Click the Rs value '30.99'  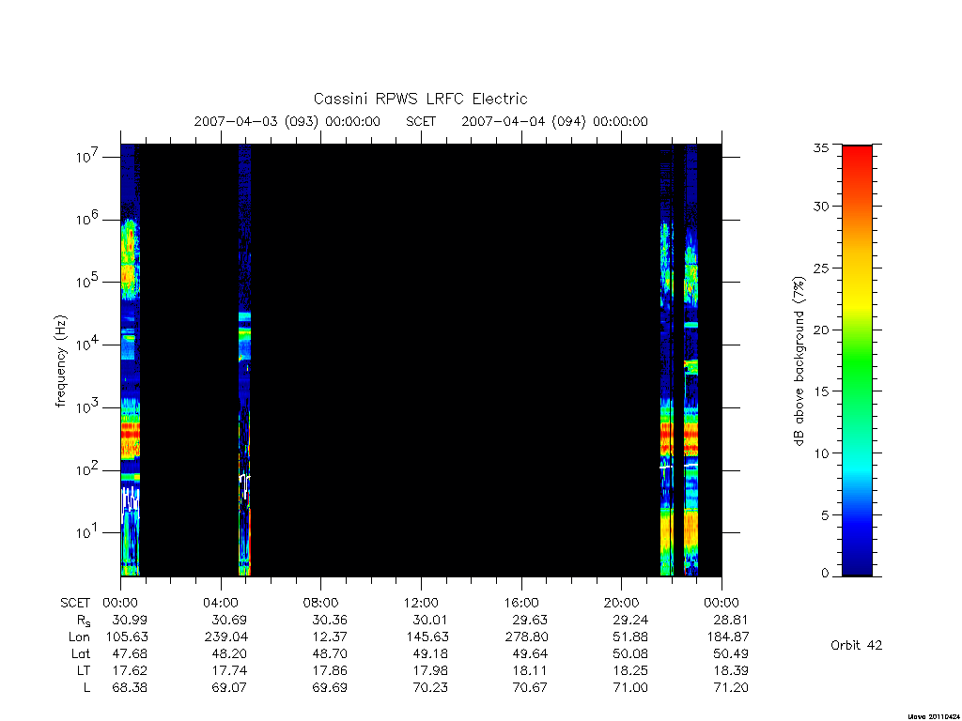(x=130, y=620)
